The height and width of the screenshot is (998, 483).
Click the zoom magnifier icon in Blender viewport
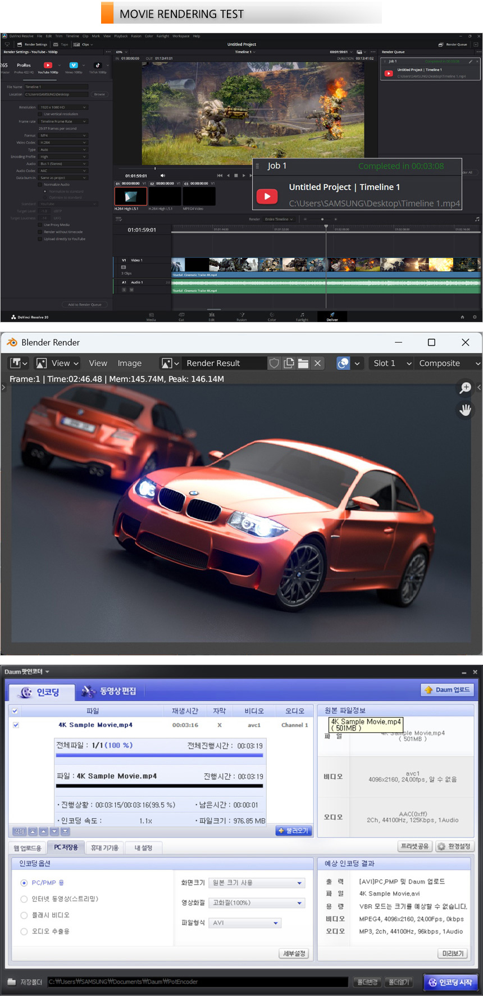[466, 388]
